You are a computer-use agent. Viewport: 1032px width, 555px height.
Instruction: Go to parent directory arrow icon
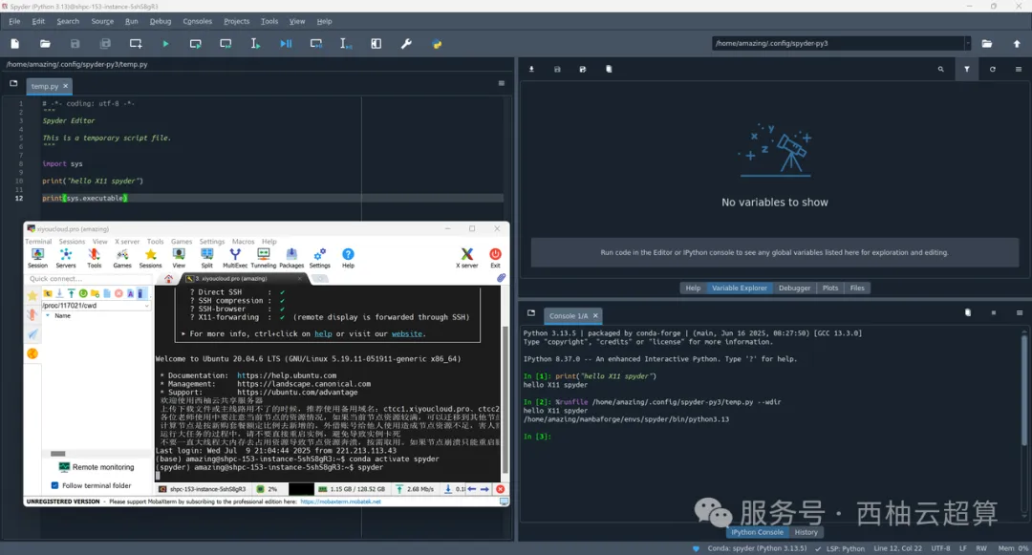point(1017,43)
